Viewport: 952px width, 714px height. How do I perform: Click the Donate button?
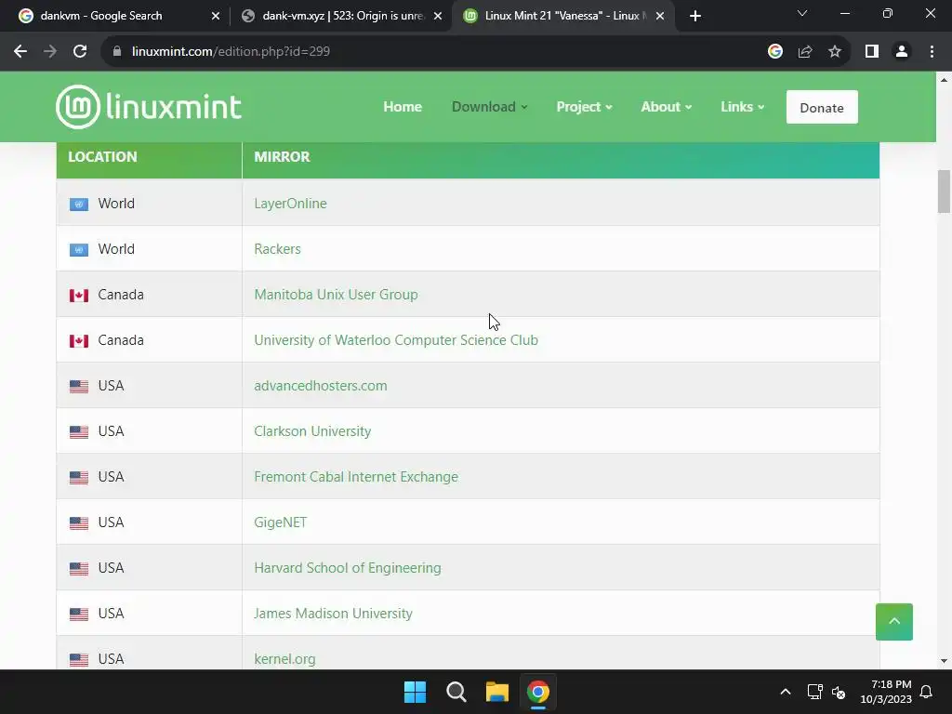(822, 108)
